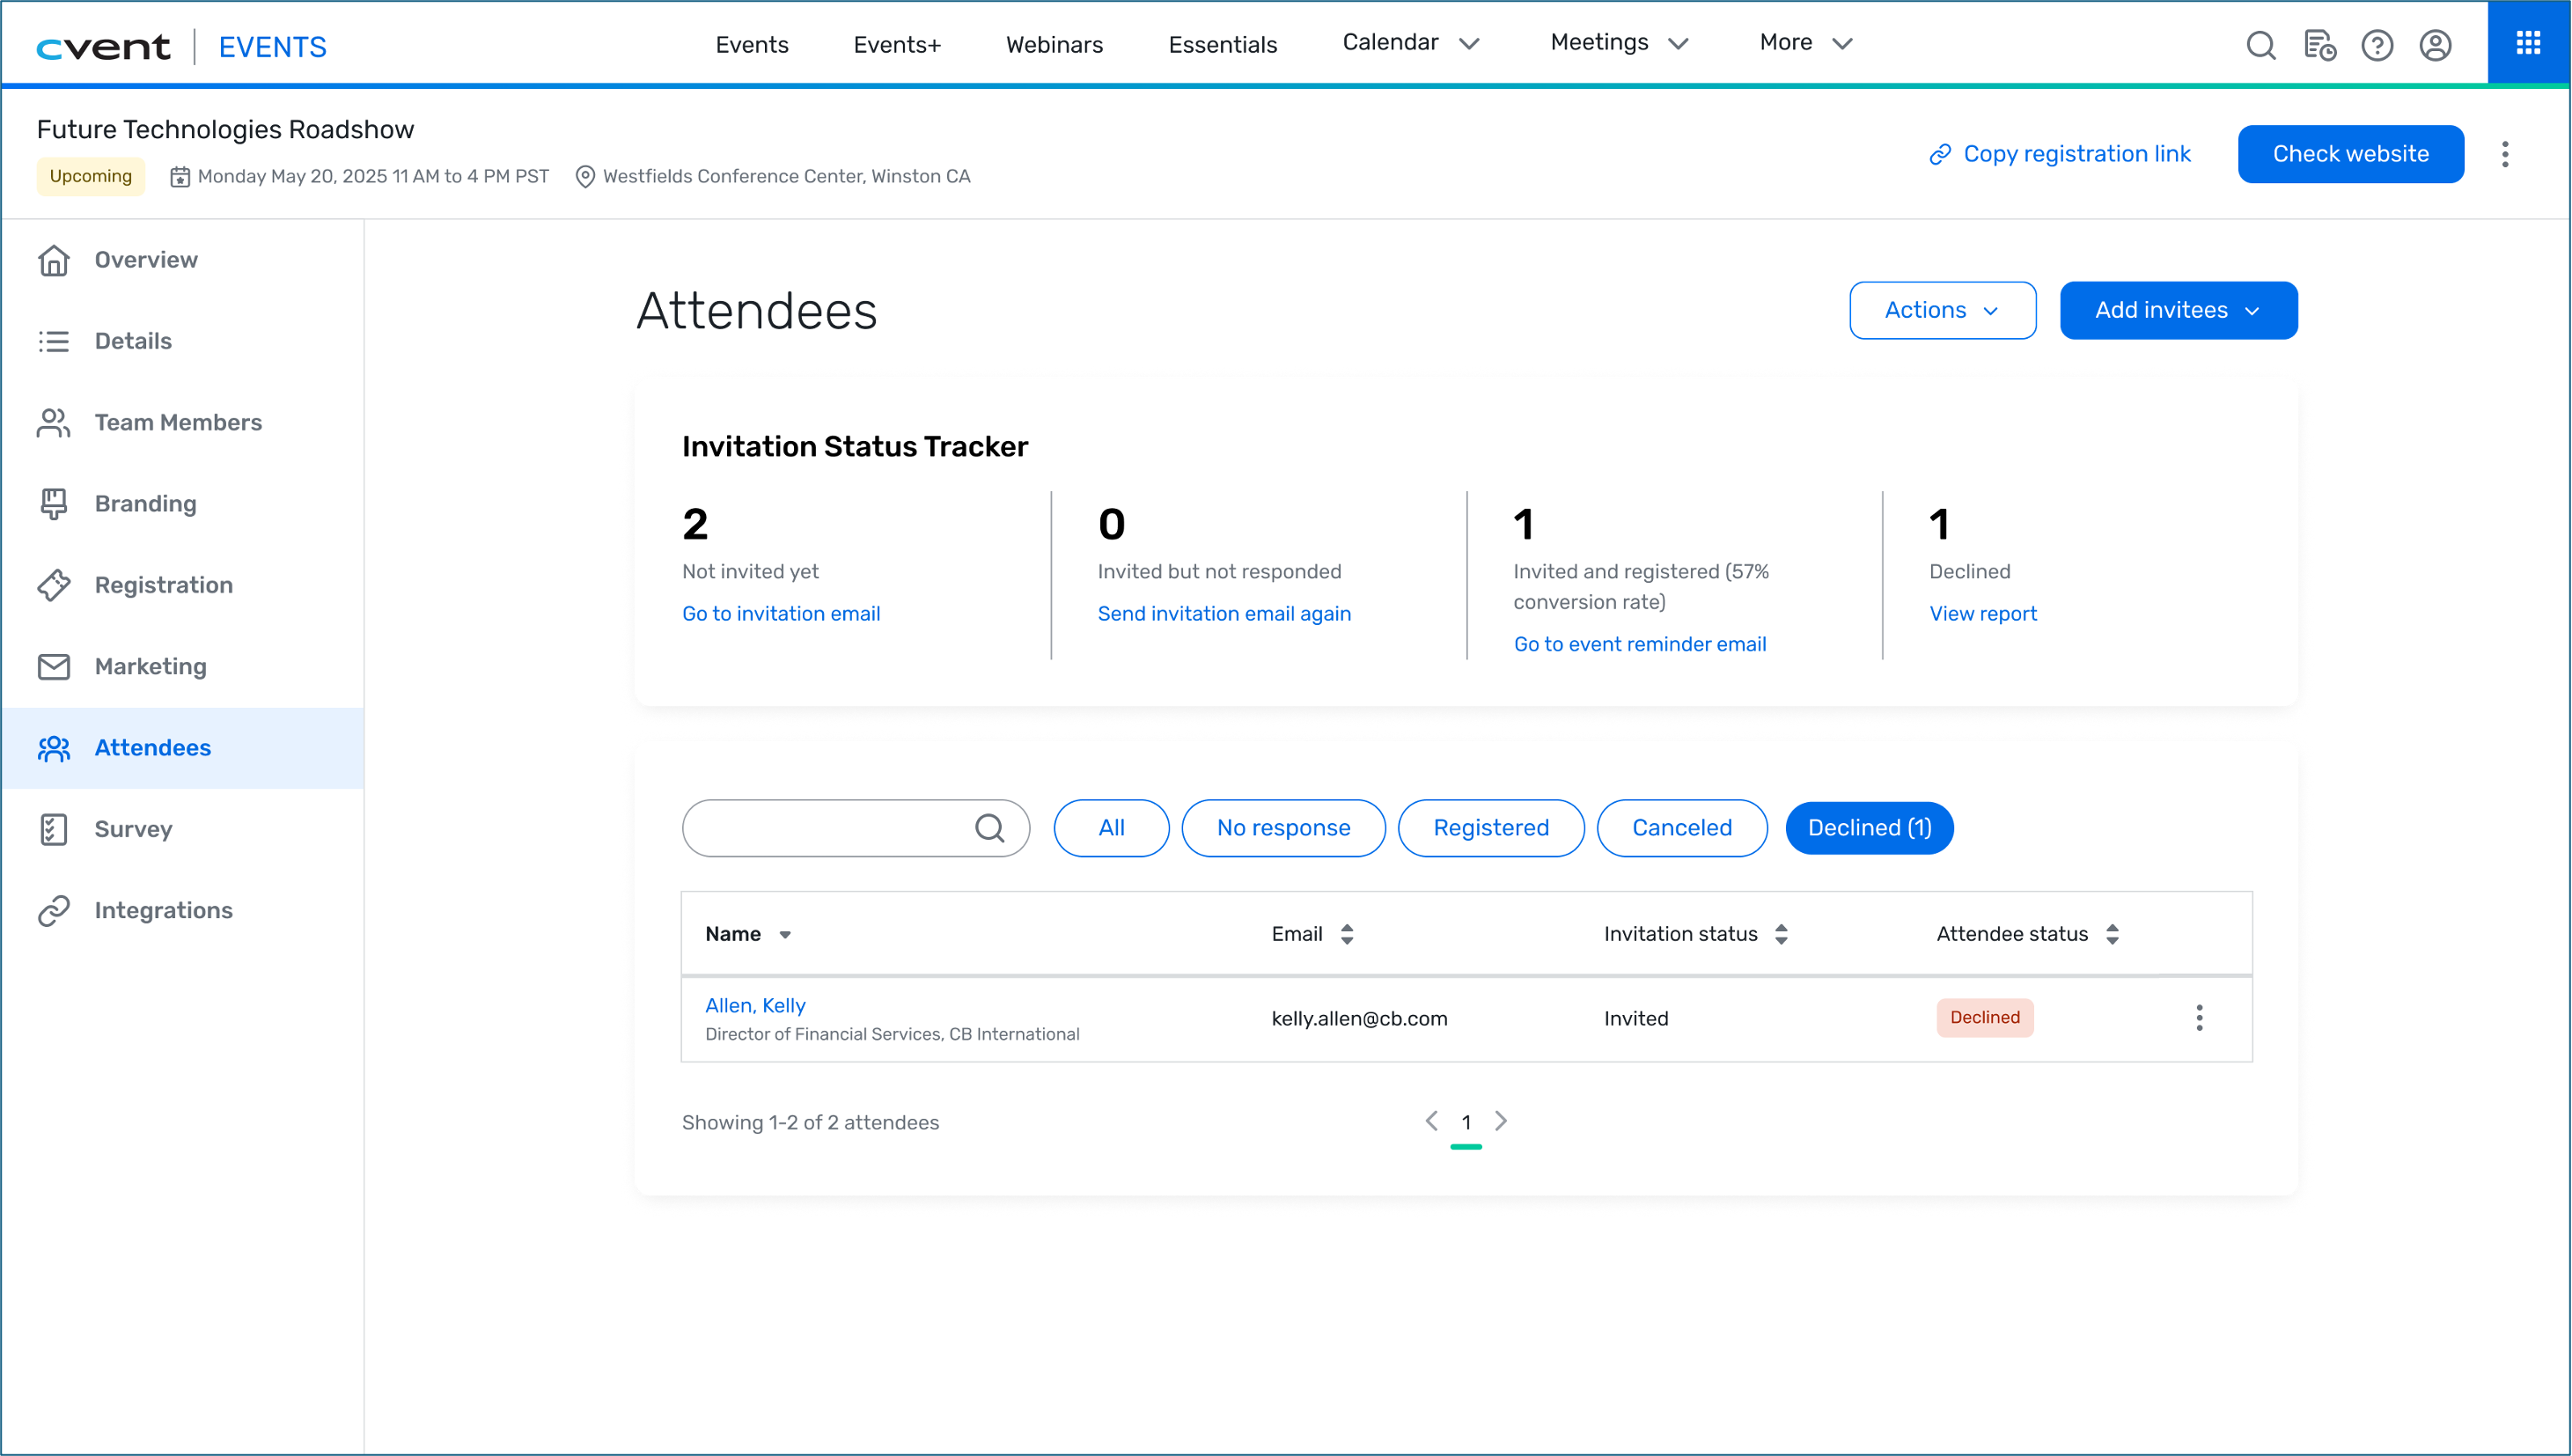Viewport: 2572px width, 1456px height.
Task: Expand the Actions dropdown
Action: click(1941, 310)
